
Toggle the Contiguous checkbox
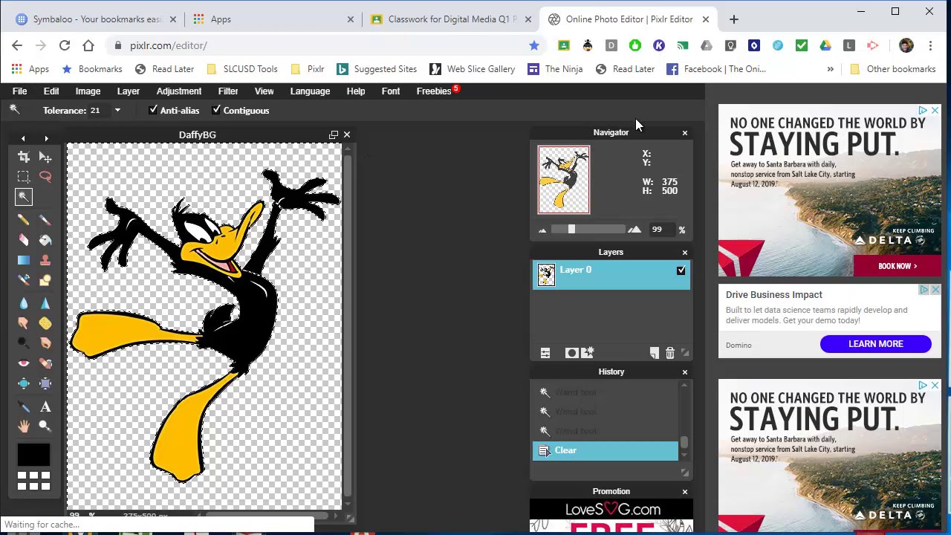click(x=216, y=110)
